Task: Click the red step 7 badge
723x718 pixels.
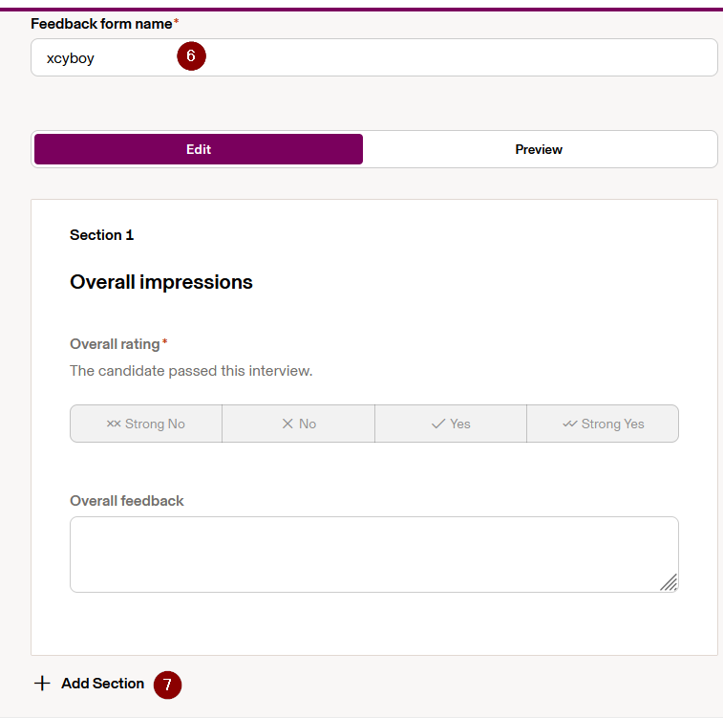Action: [167, 685]
